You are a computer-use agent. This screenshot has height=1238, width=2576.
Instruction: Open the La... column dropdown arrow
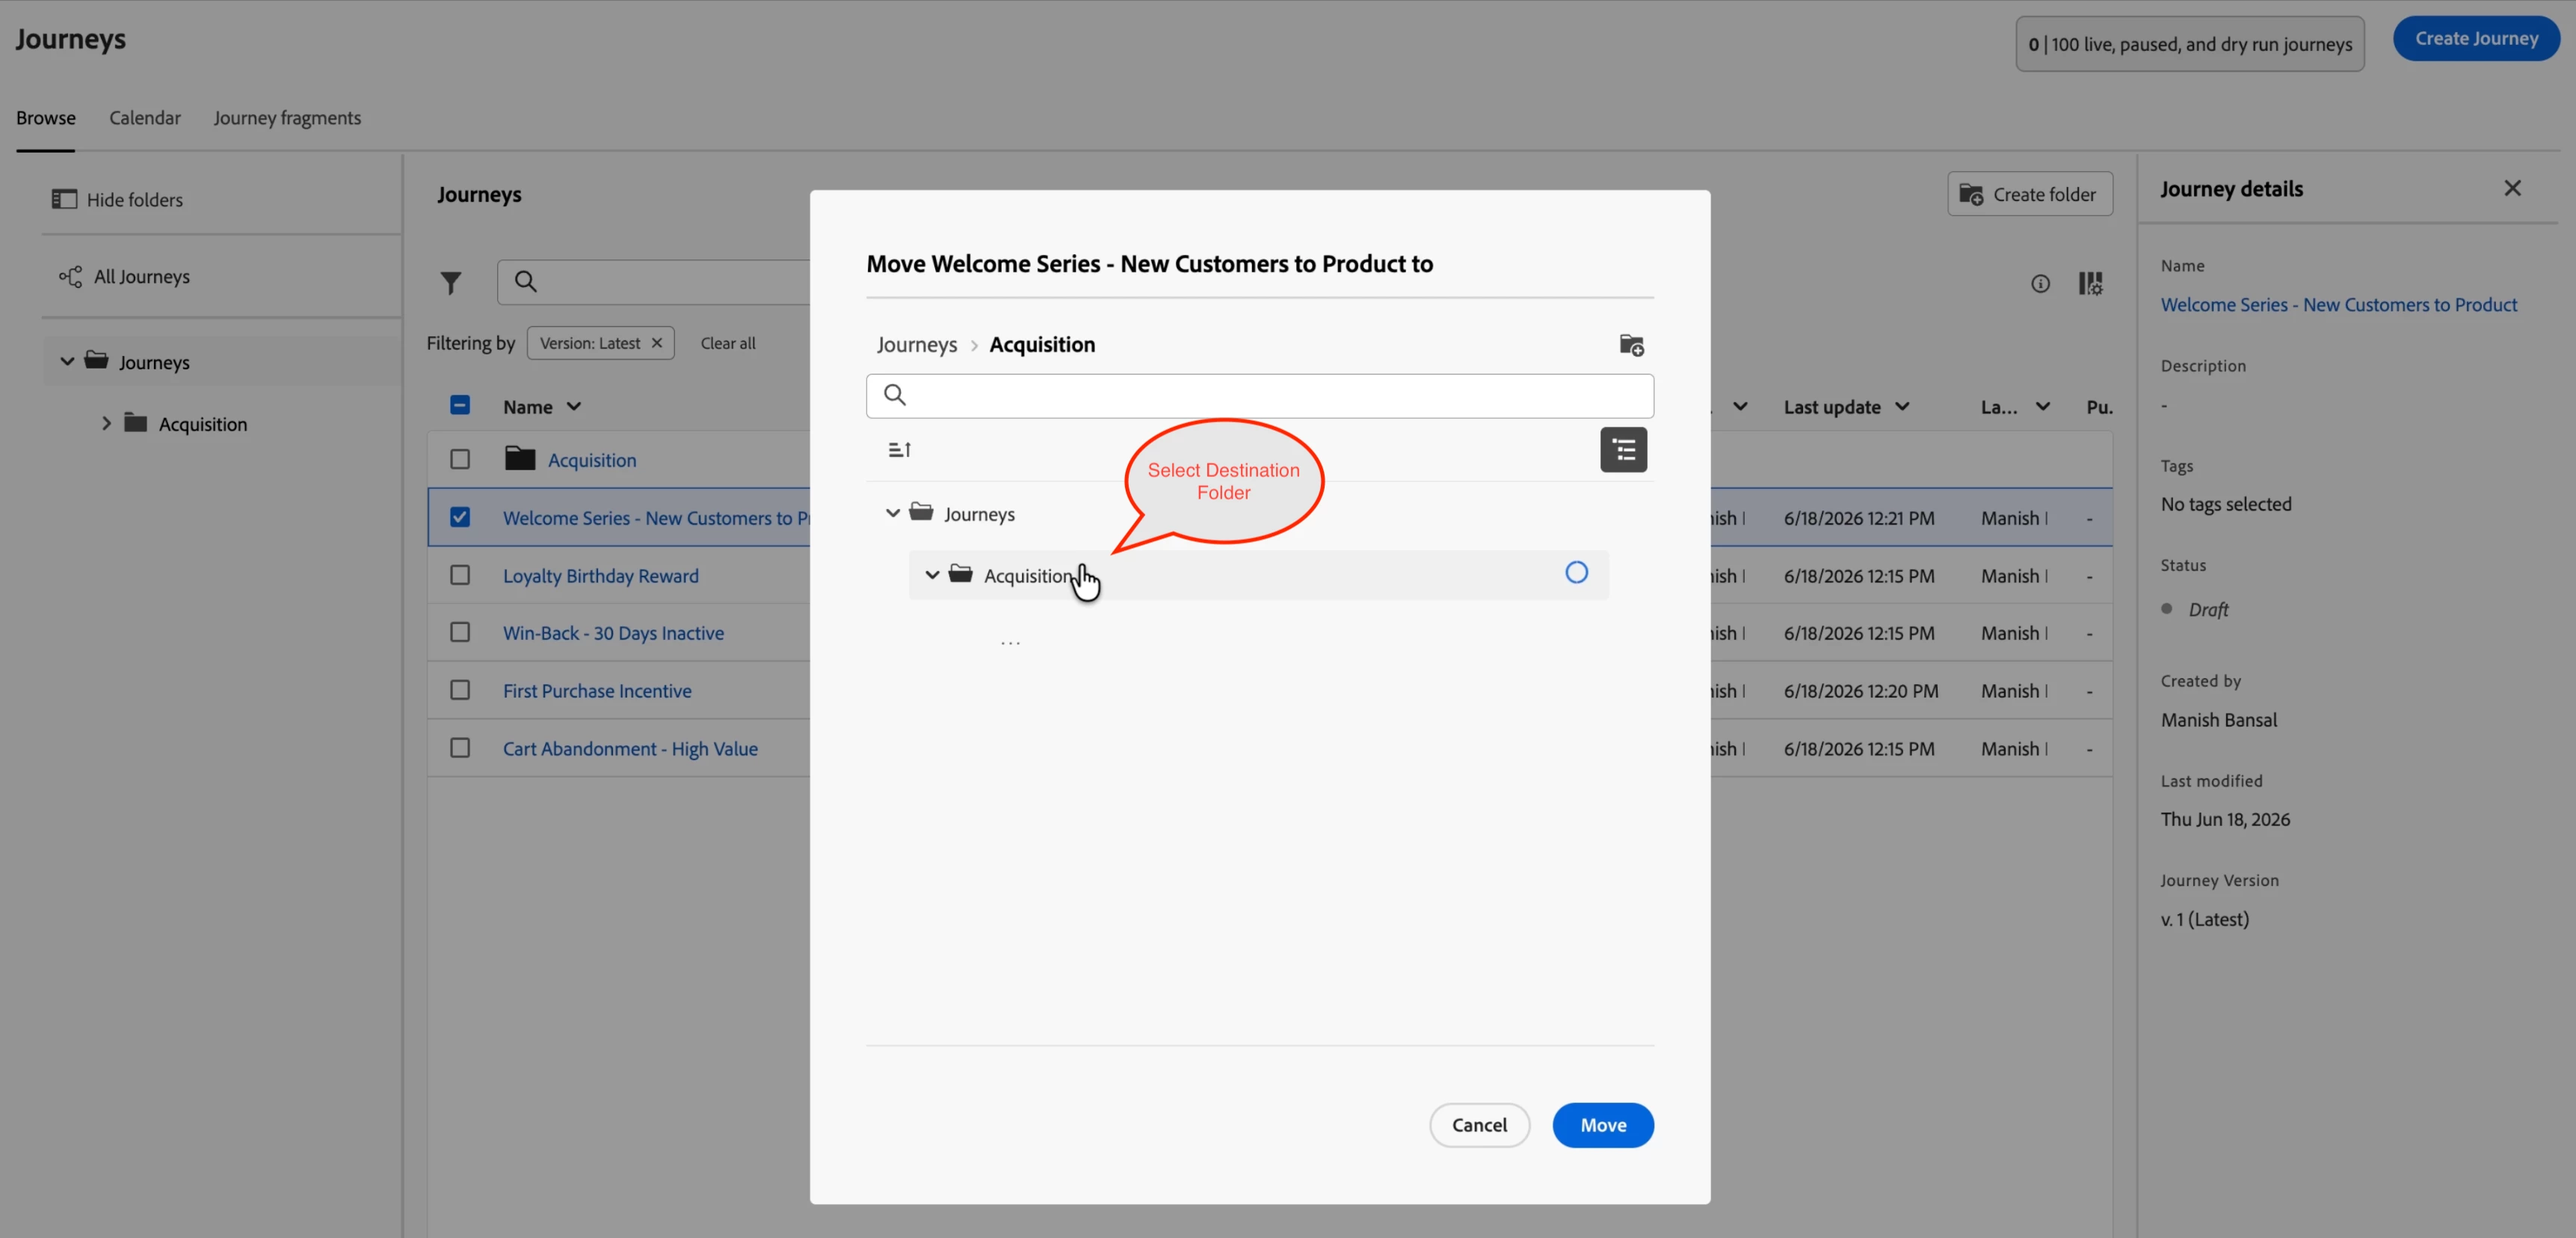2042,407
